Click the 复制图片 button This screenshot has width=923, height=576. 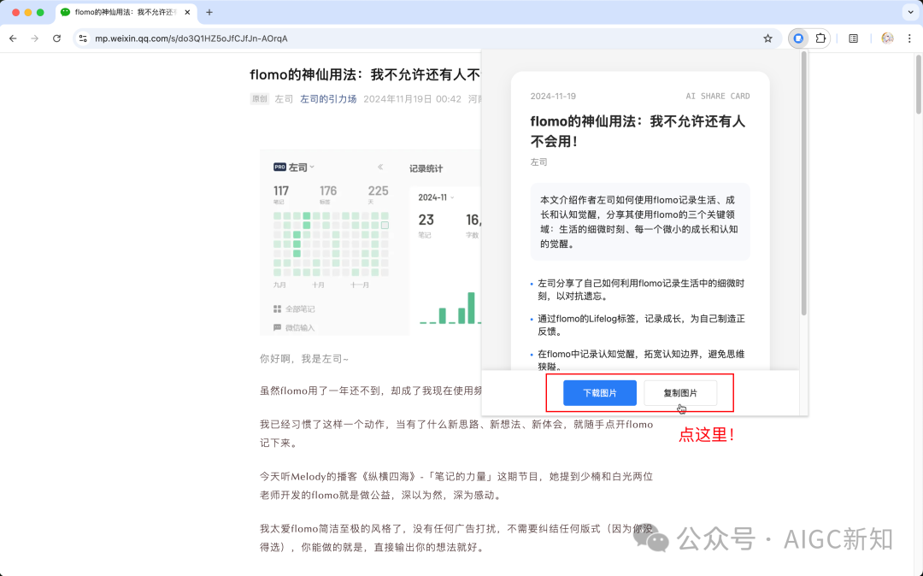click(680, 393)
